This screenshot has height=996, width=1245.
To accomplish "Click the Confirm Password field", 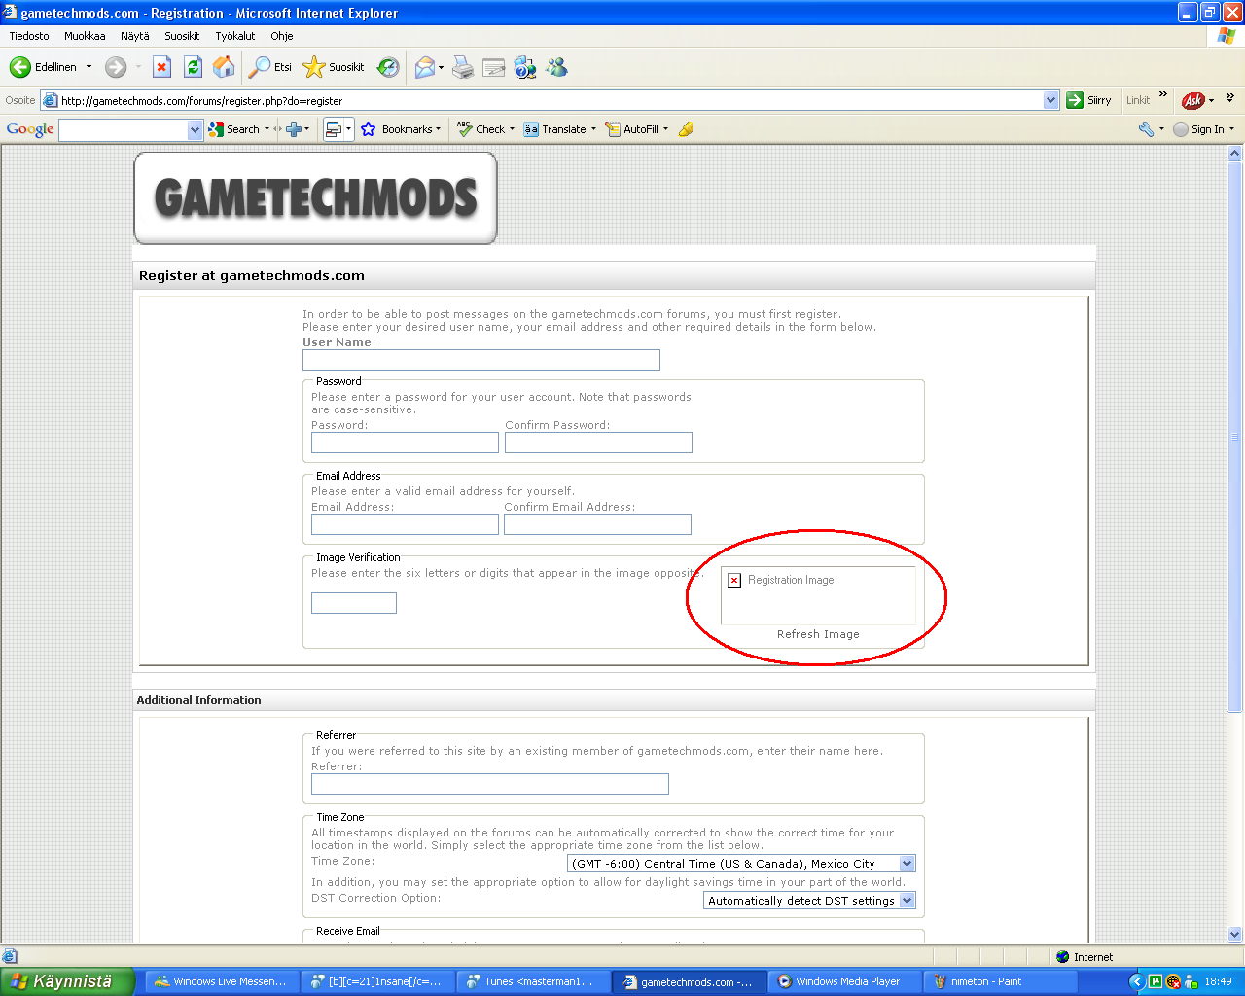I will coord(598,443).
